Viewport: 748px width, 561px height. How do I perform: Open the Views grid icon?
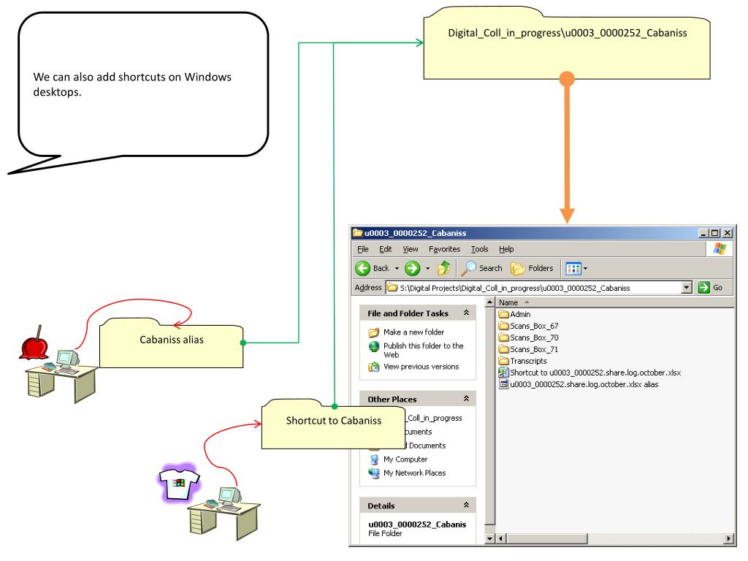coord(573,269)
